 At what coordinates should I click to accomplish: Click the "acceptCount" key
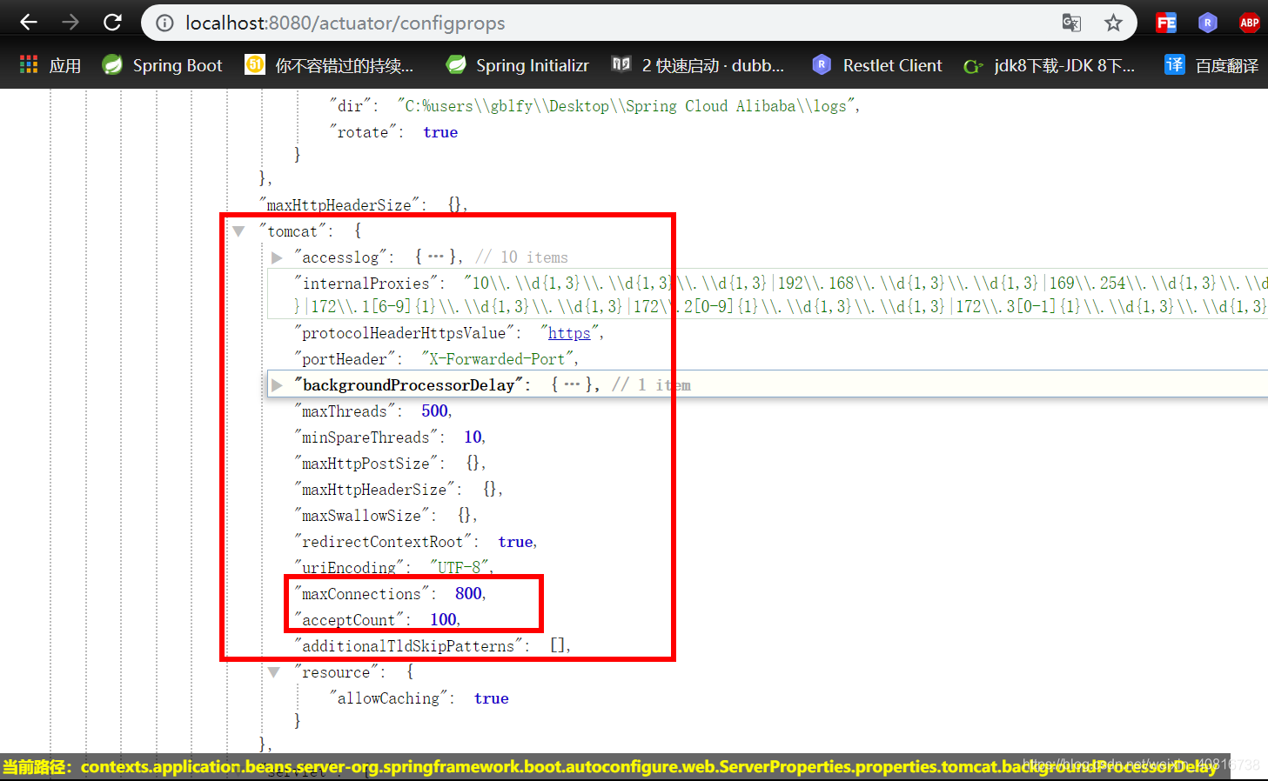[348, 620]
